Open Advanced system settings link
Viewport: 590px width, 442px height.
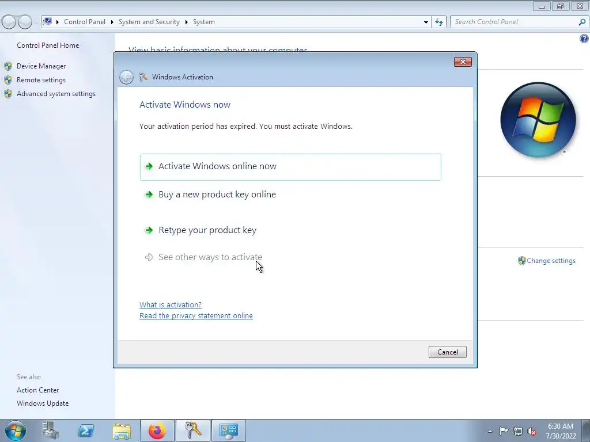click(56, 94)
